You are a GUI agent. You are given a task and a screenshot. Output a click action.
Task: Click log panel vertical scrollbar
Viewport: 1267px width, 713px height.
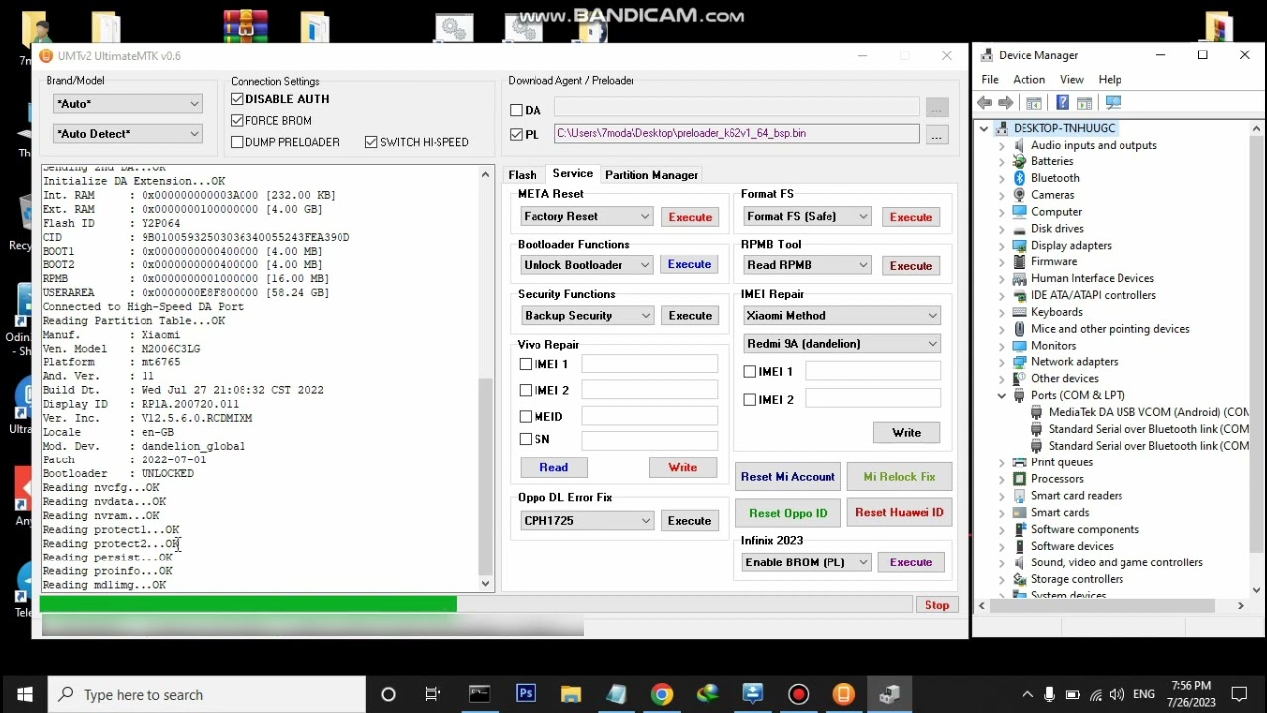click(485, 475)
